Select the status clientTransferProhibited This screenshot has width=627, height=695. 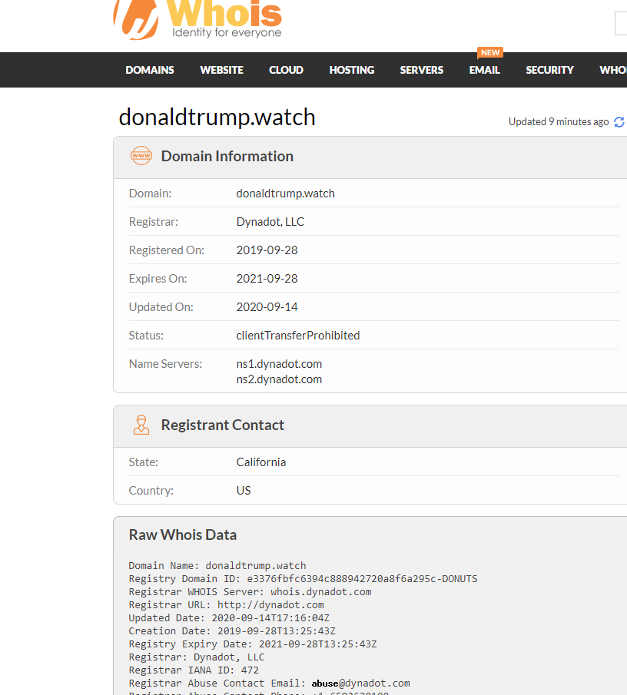[x=298, y=335]
